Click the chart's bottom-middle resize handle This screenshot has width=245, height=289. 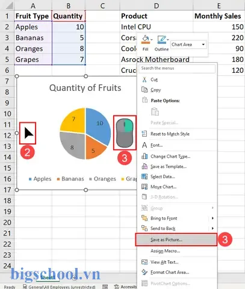click(85, 190)
